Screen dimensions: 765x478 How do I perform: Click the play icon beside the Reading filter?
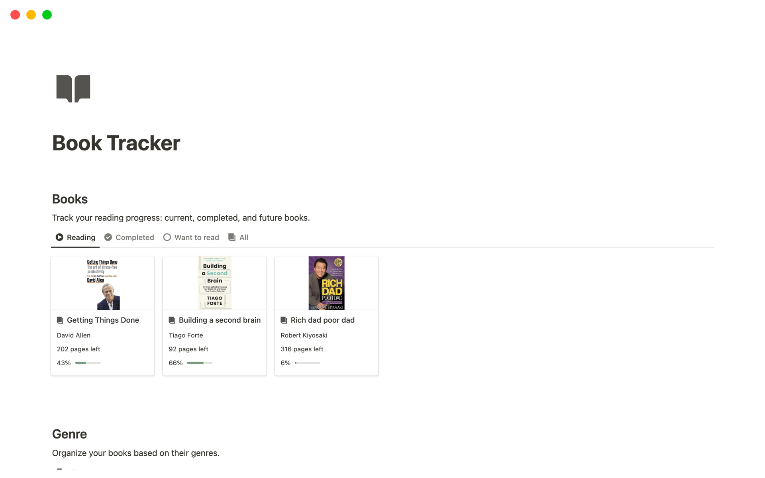(59, 237)
